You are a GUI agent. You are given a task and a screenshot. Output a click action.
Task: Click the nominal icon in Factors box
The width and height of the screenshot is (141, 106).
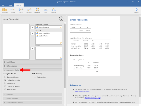(x=61, y=58)
